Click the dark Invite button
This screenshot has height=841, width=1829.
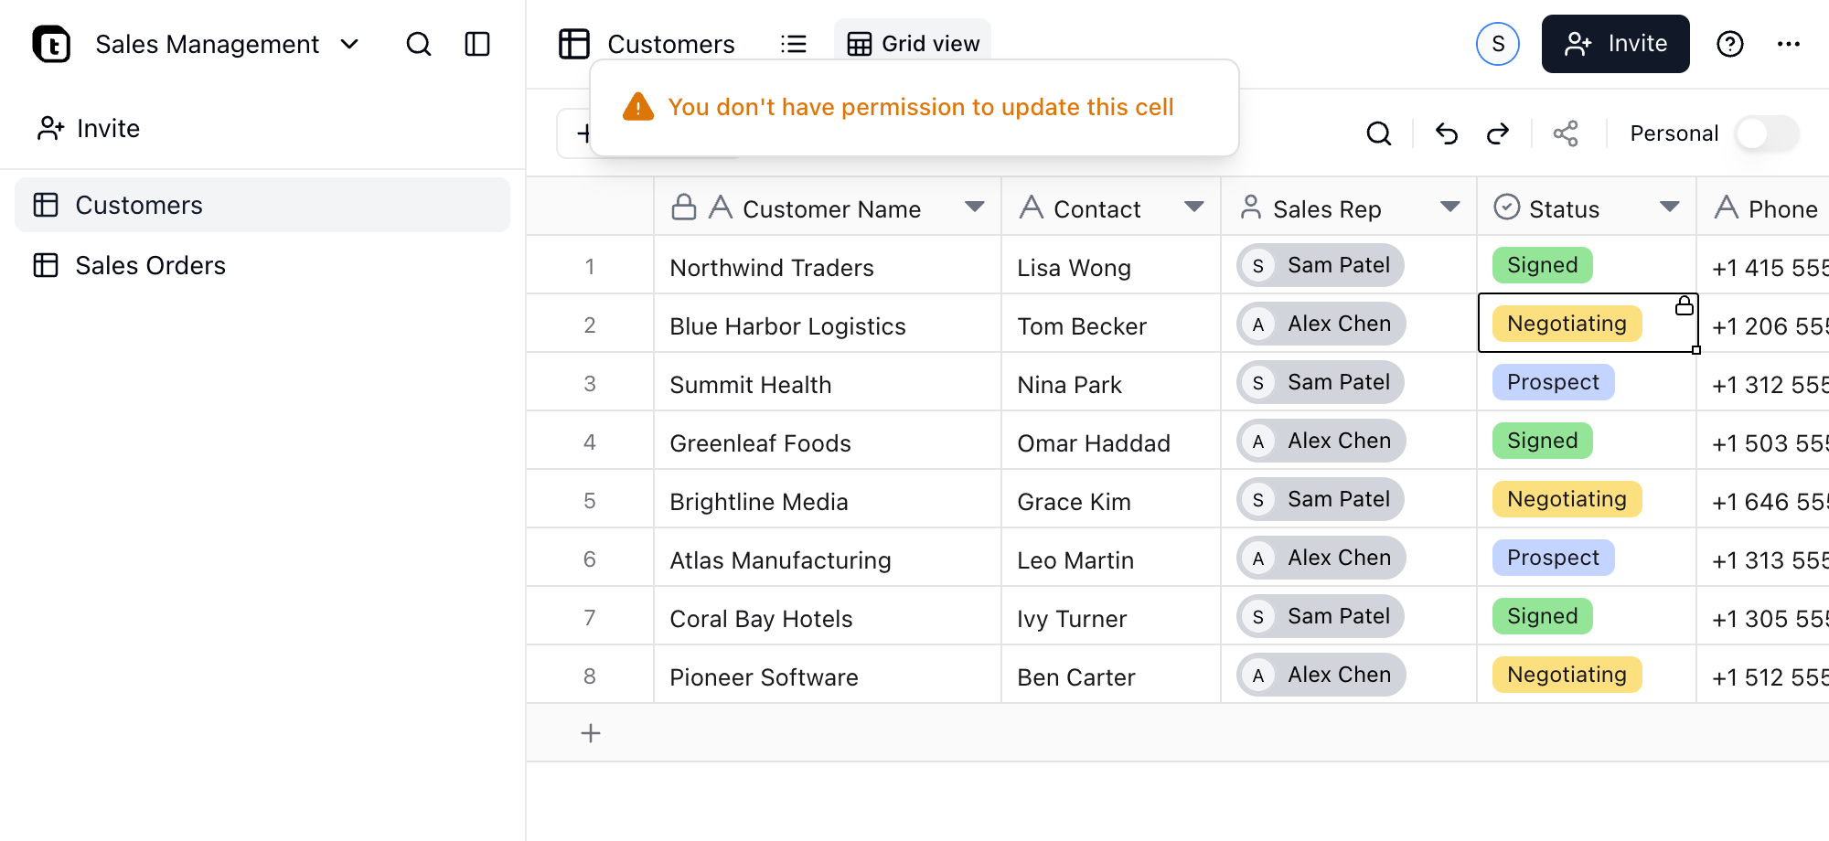(x=1616, y=44)
